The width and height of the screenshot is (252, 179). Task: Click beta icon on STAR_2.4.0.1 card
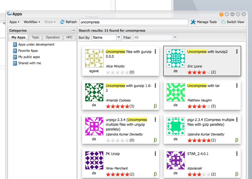click(237, 174)
